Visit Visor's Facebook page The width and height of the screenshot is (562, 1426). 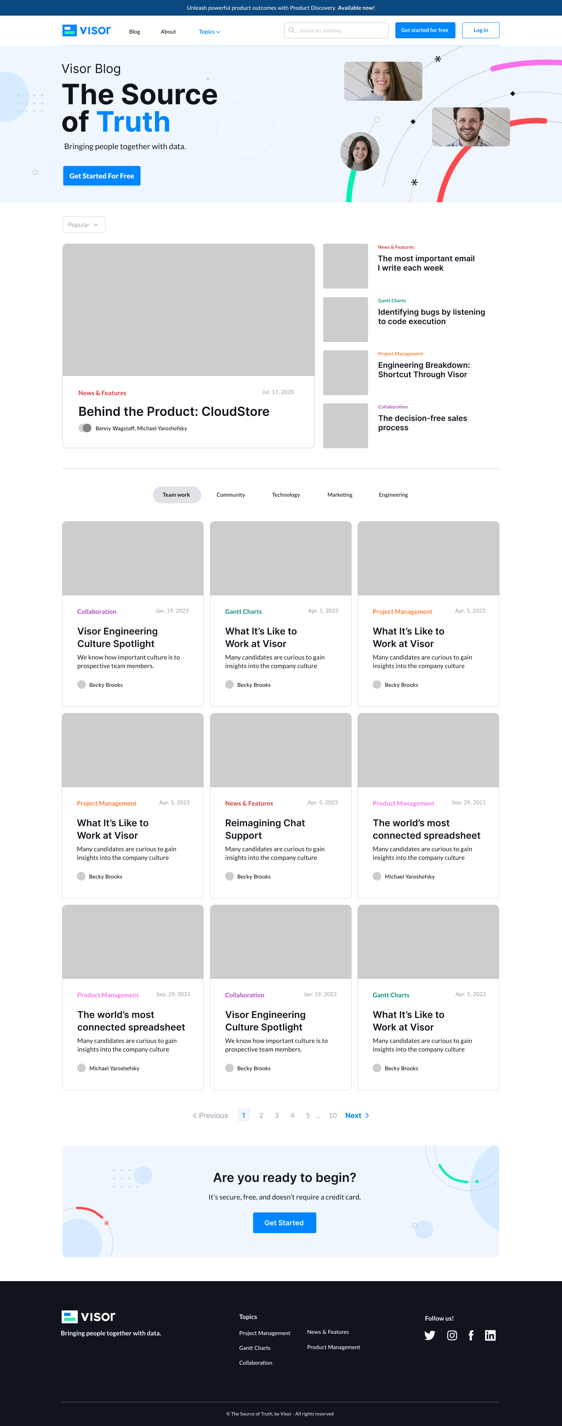coord(471,1335)
